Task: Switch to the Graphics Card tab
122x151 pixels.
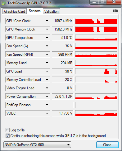Action: (x=15, y=12)
